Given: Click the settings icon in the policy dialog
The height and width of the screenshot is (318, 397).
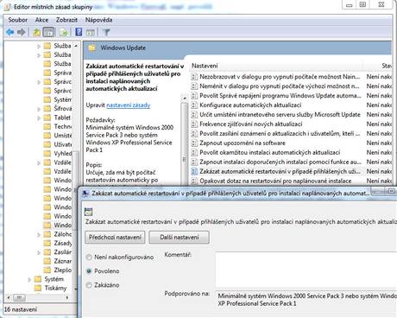Looking at the screenshot, I should (89, 212).
